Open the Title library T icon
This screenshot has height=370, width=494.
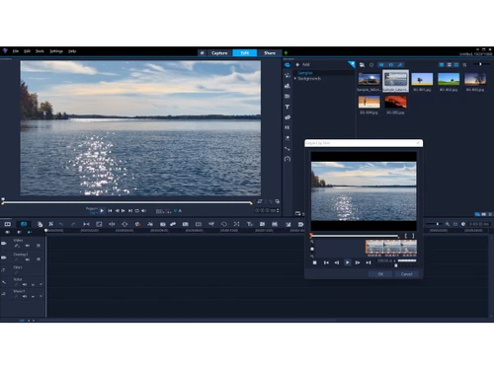(288, 107)
